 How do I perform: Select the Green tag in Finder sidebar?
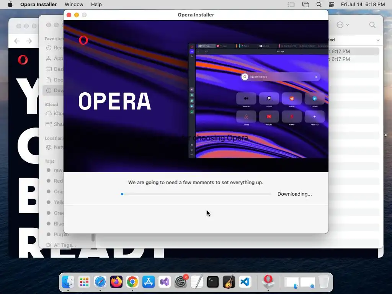point(55,213)
